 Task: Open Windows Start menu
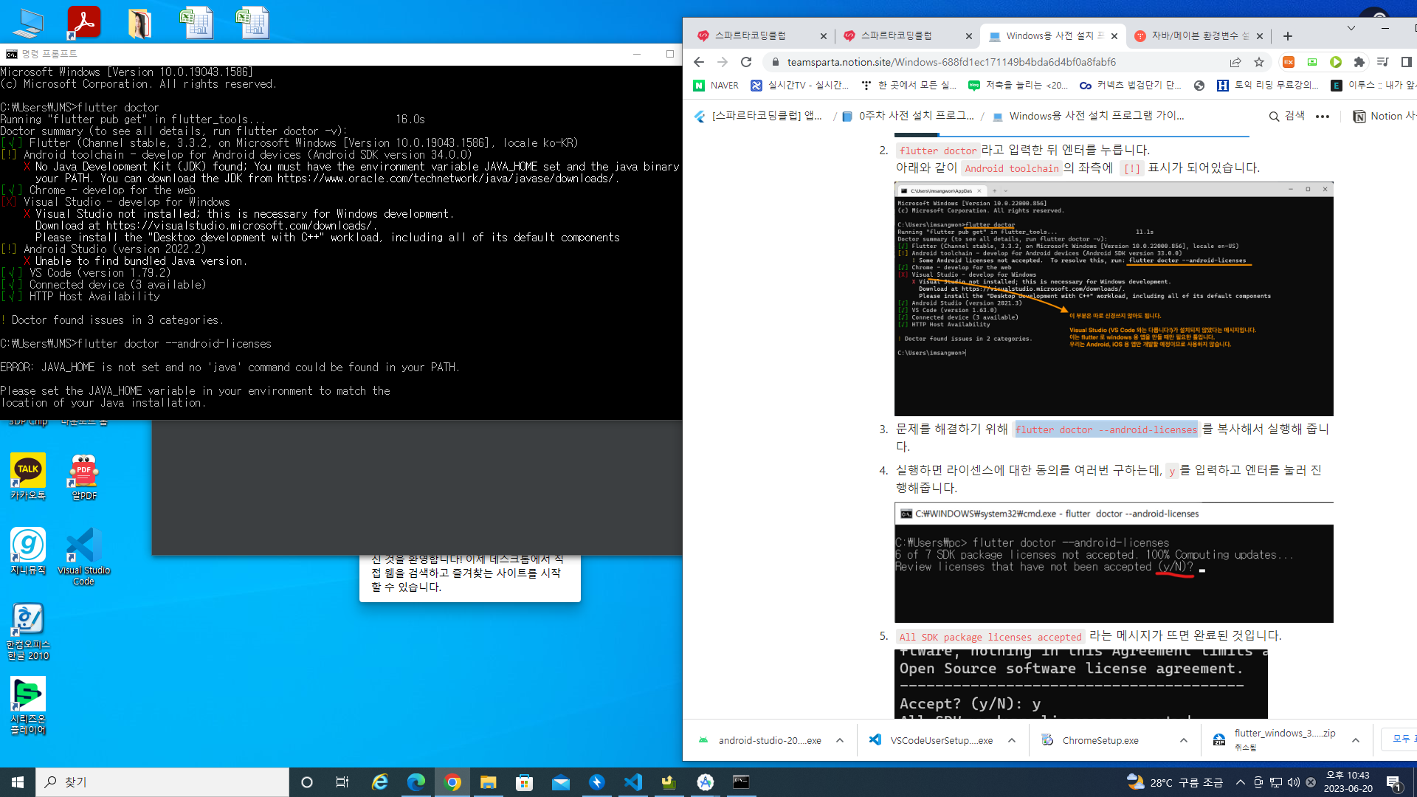(18, 782)
